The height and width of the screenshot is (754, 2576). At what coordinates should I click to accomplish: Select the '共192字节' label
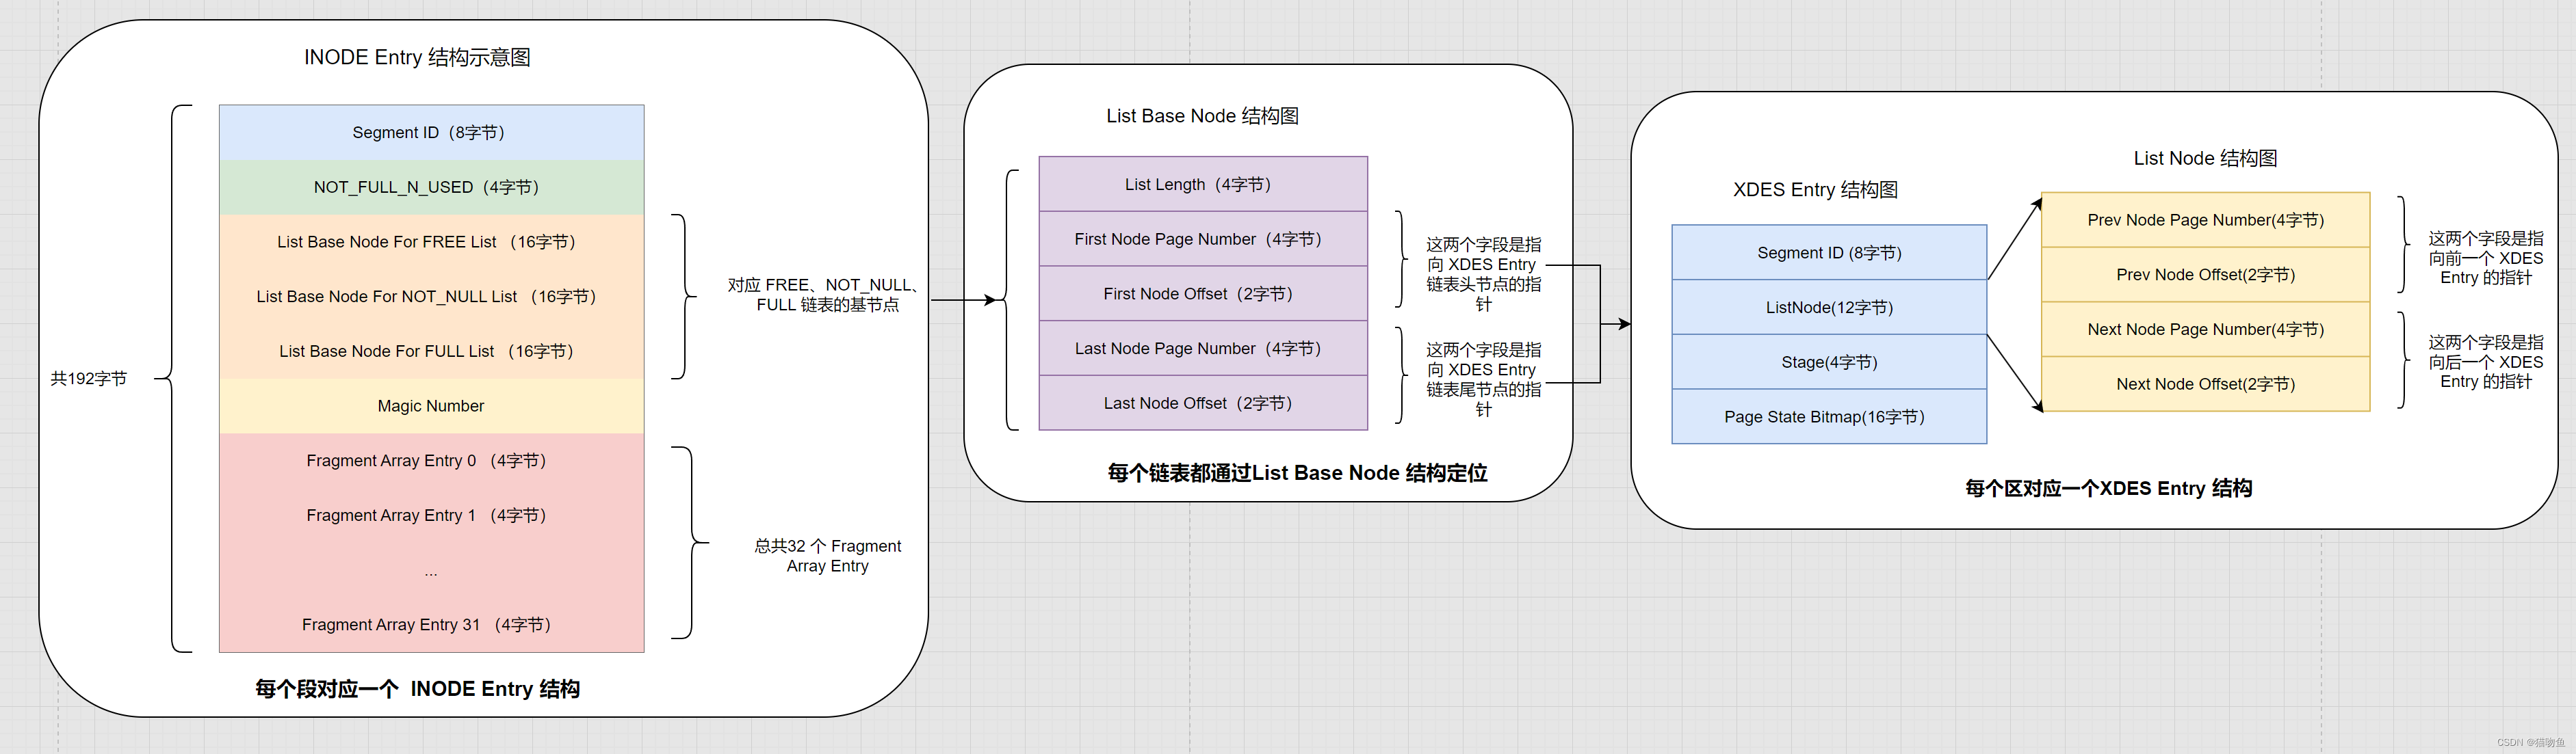click(89, 379)
